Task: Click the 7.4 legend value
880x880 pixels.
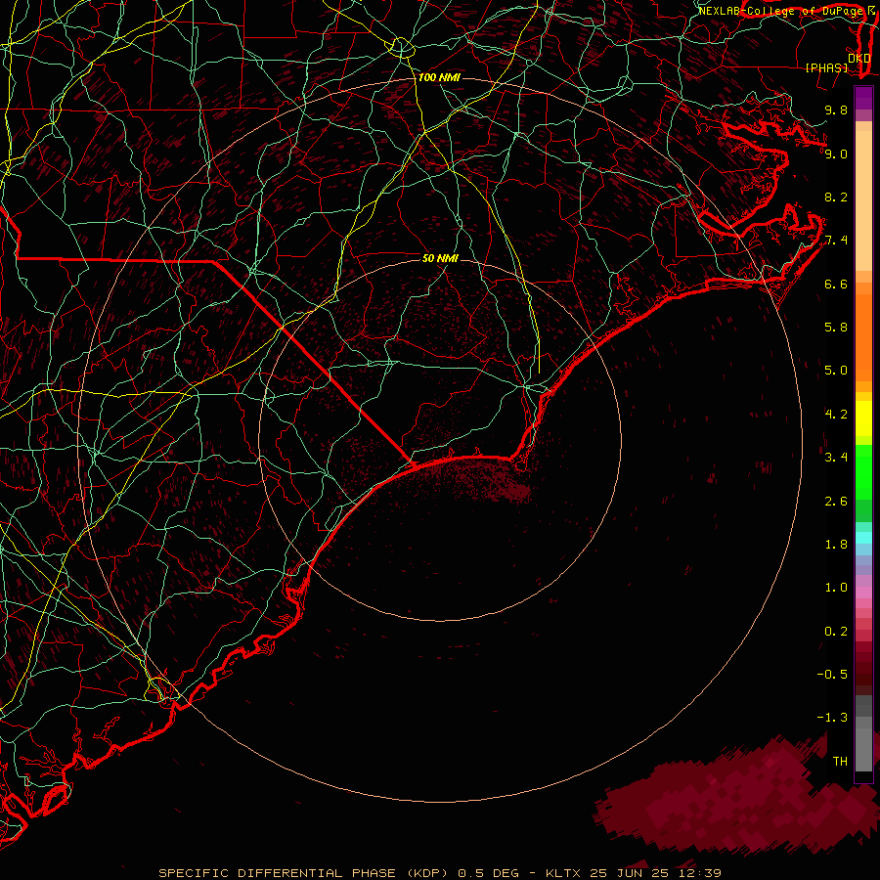Action: click(836, 241)
